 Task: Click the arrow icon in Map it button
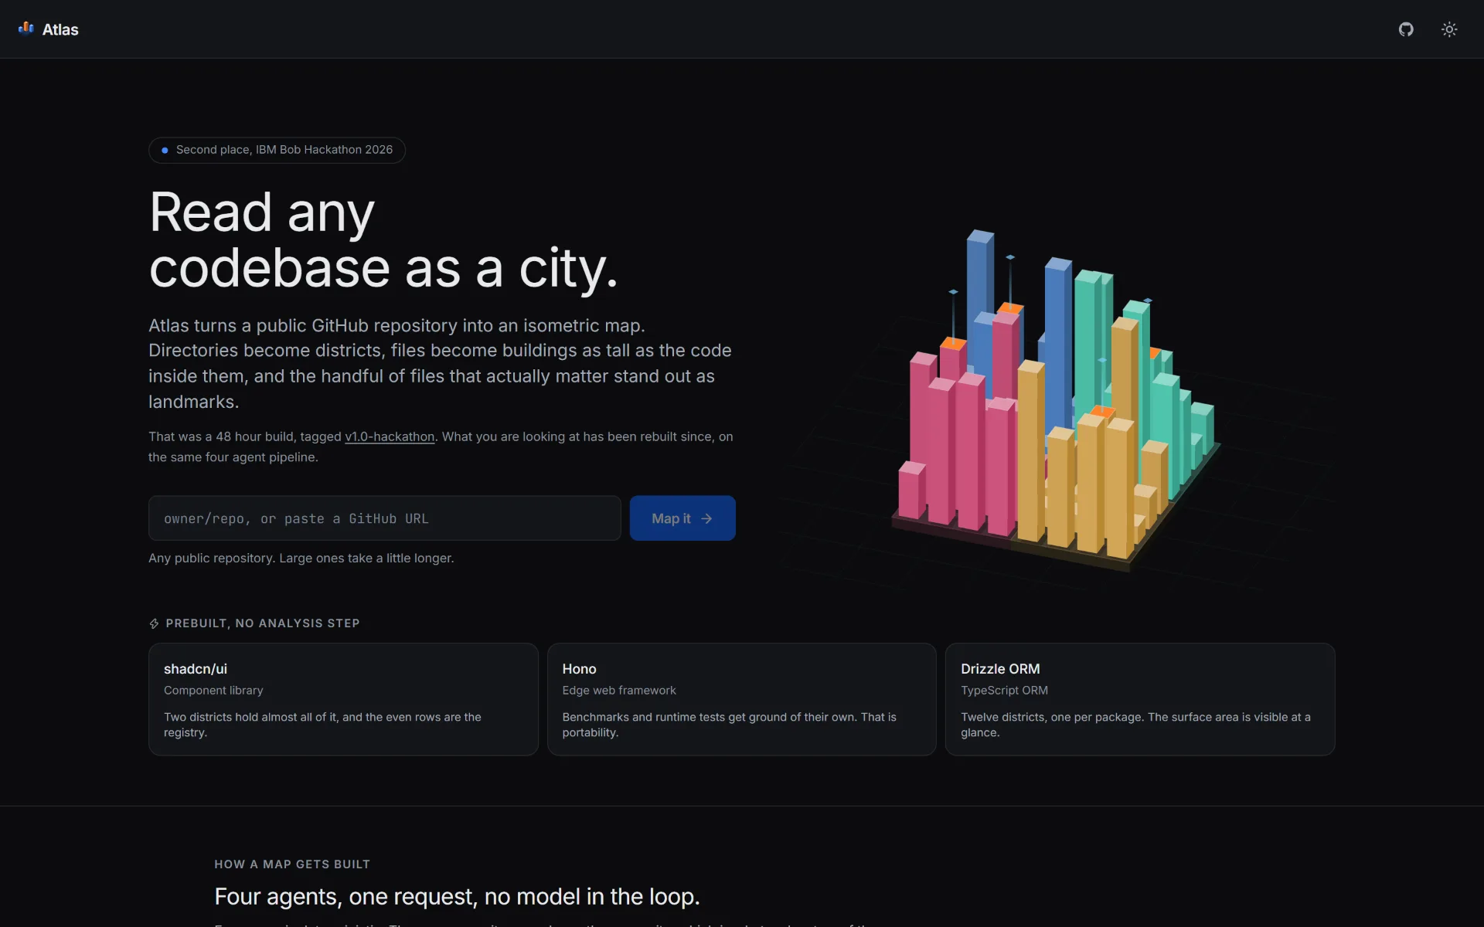[x=706, y=518]
